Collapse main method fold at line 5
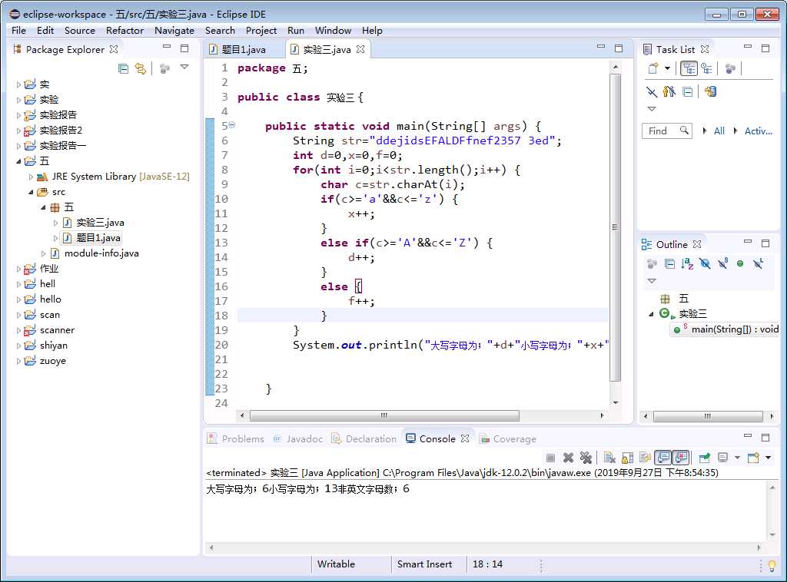This screenshot has height=582, width=787. pyautogui.click(x=232, y=125)
